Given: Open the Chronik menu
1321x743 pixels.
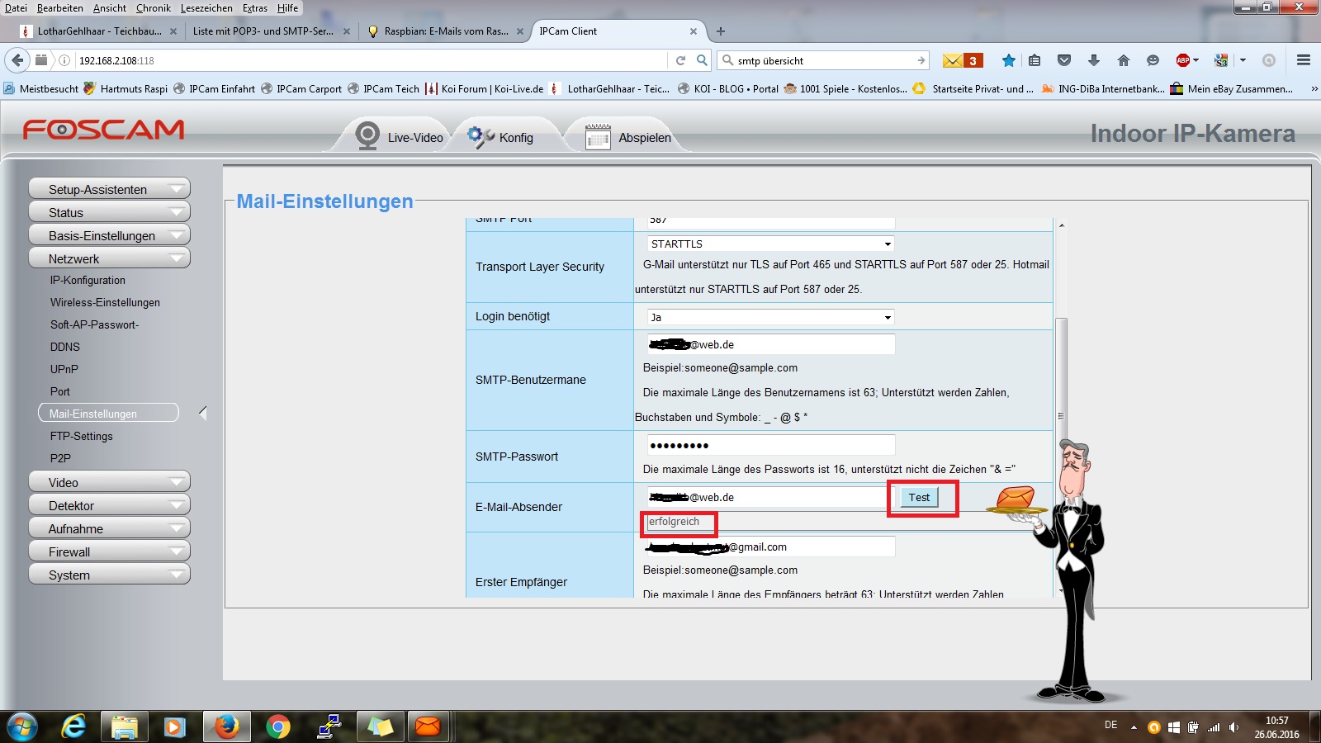Looking at the screenshot, I should (154, 8).
